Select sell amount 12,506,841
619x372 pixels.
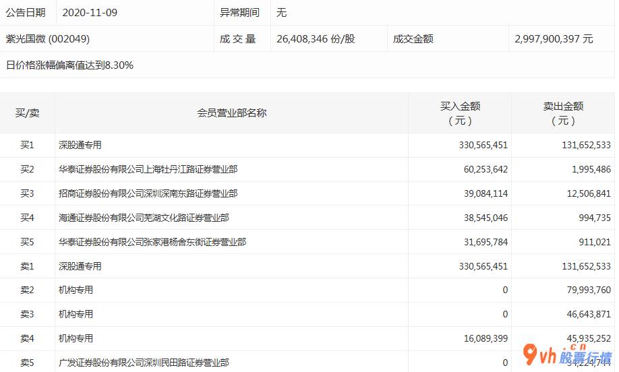589,193
